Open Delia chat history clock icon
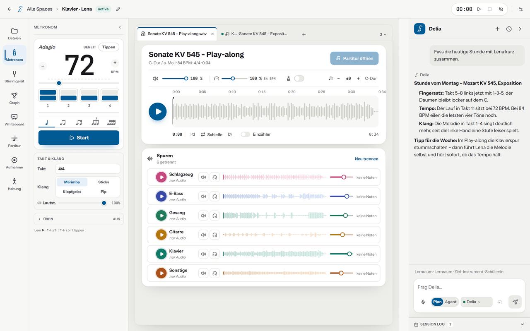 point(509,29)
